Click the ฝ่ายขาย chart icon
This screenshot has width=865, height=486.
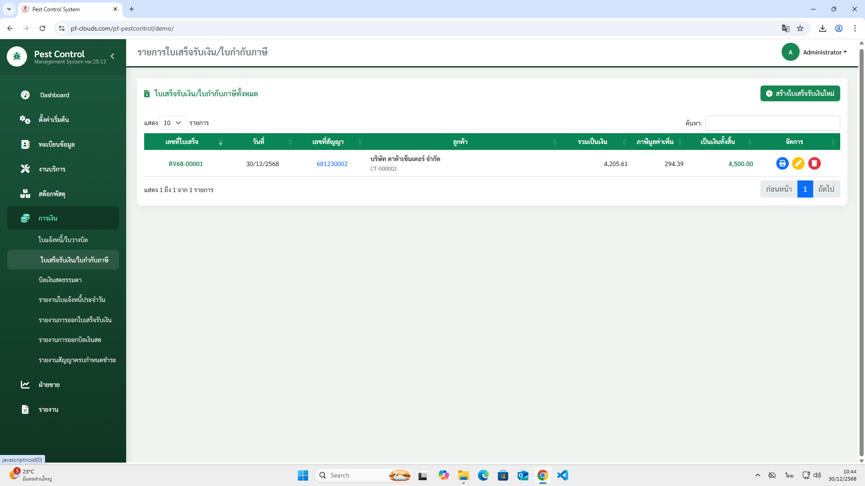tap(25, 384)
